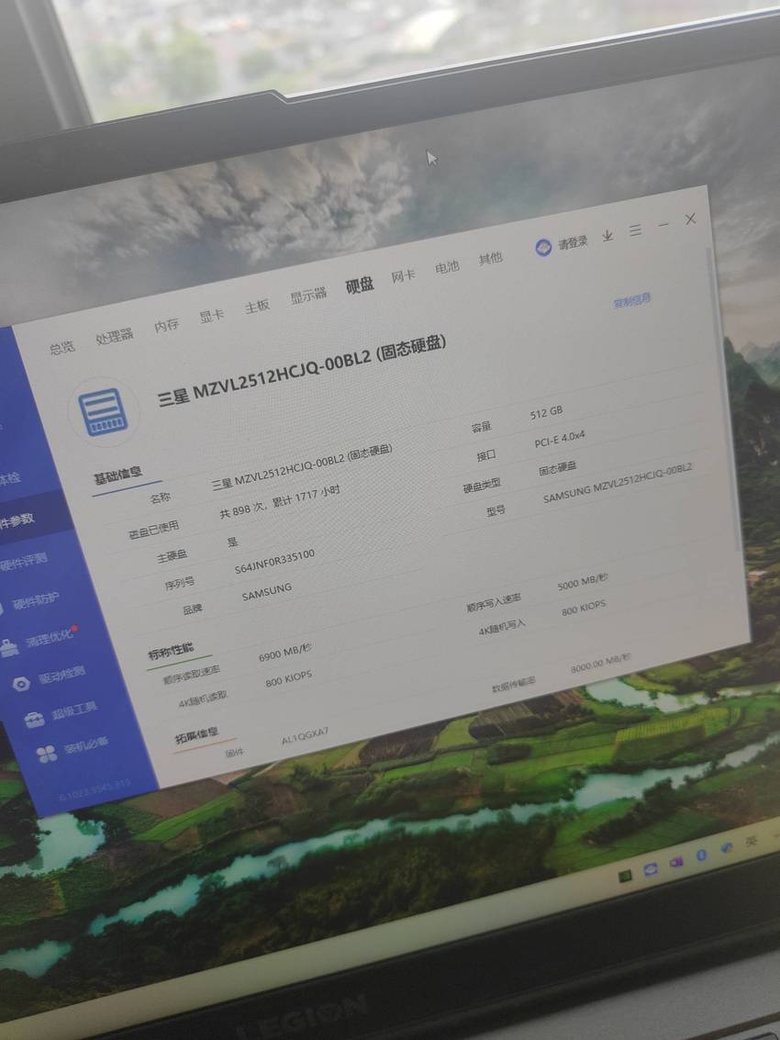This screenshot has width=780, height=1040.
Task: Click the Bluetooth icon in the taskbar tray
Action: pyautogui.click(x=702, y=855)
